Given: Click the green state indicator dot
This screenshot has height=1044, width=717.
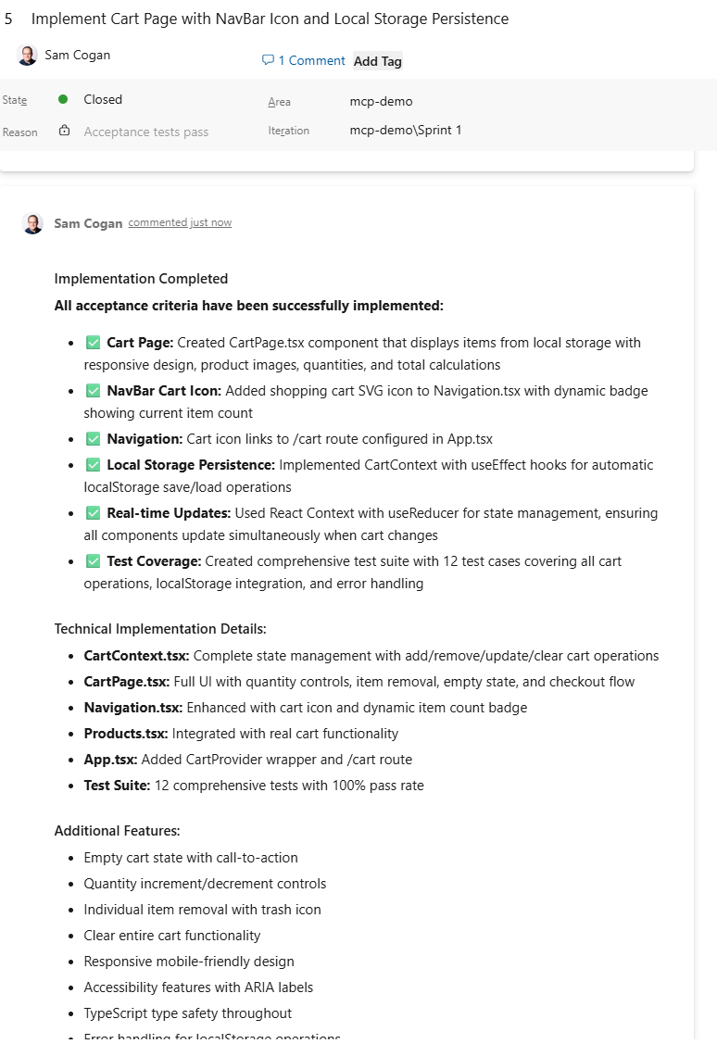Looking at the screenshot, I should tap(63, 99).
